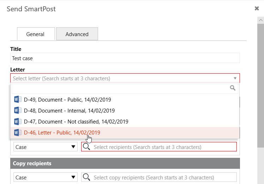Collapse the Letter dropdown using its arrow
Image resolution: width=264 pixels, height=184 pixels.
(235, 78)
